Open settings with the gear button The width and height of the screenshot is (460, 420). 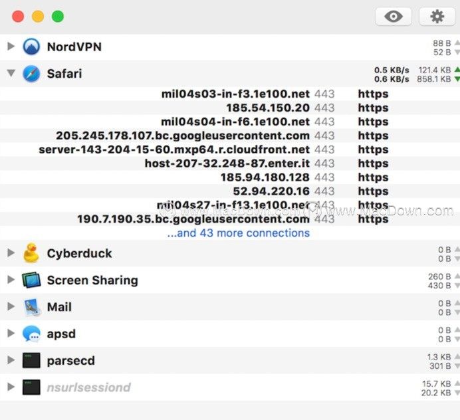tap(437, 17)
